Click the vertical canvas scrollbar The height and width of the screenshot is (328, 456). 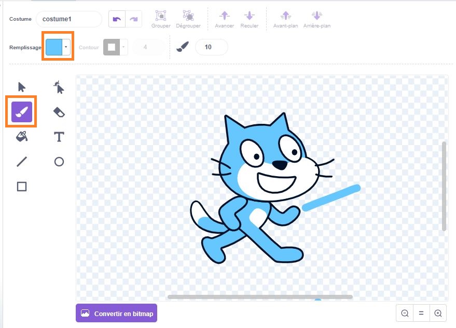444,186
